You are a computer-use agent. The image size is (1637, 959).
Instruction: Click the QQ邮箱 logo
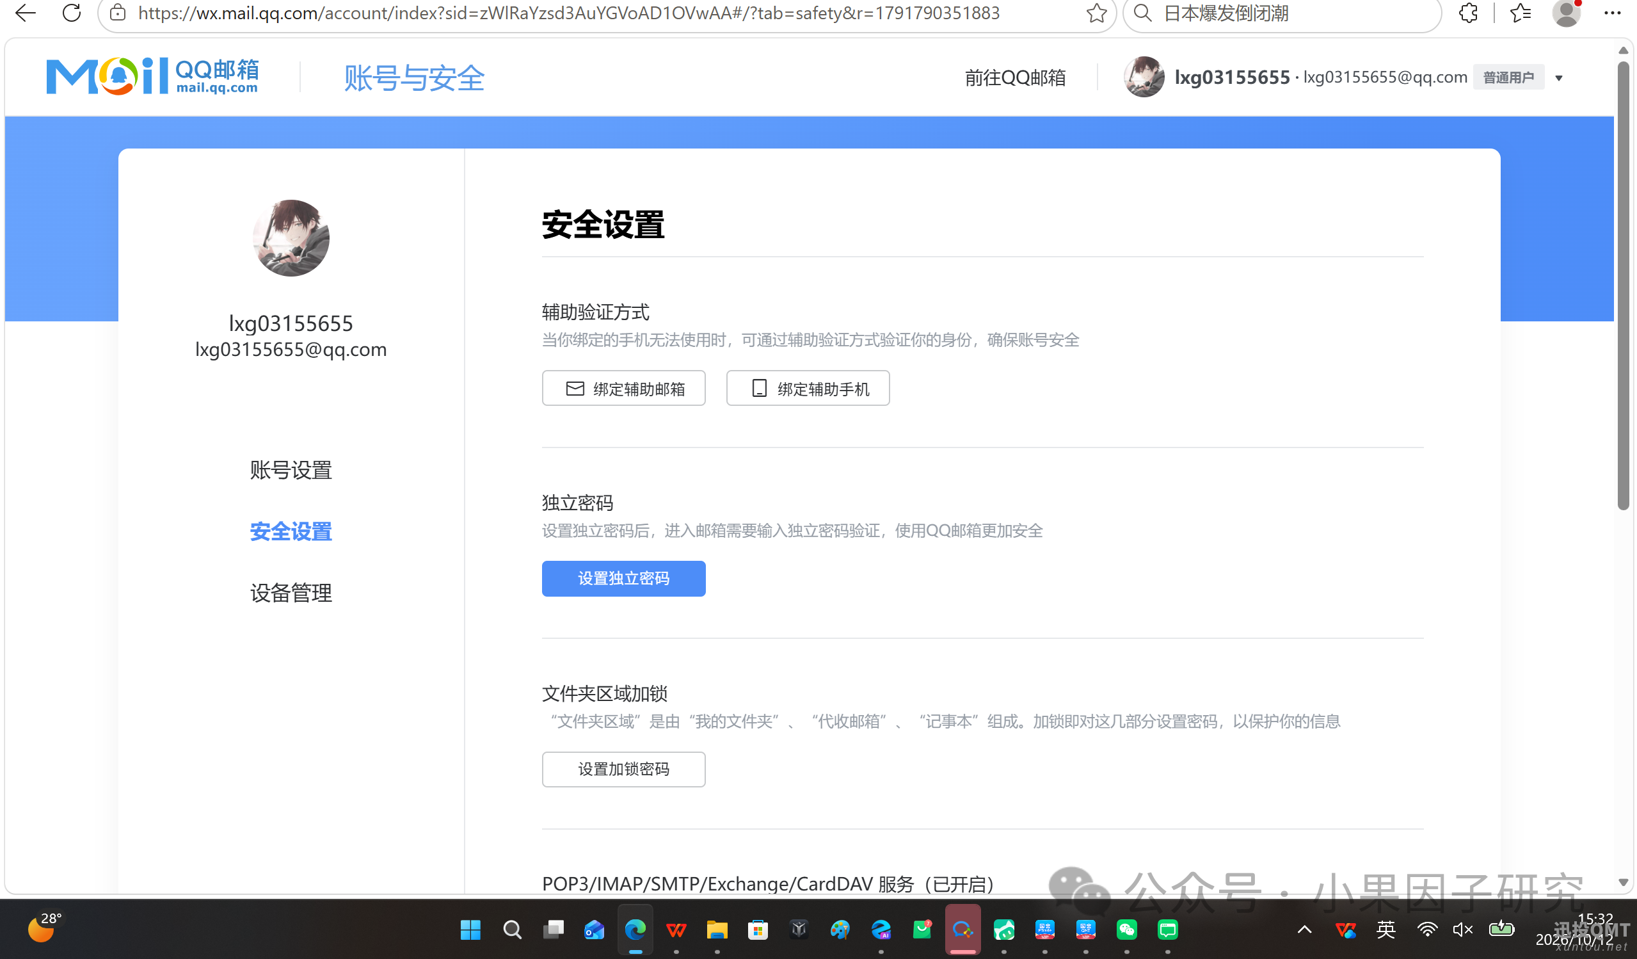coord(153,77)
